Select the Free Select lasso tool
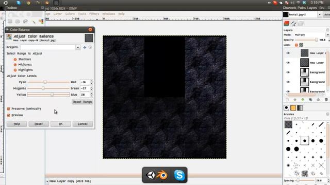The image size is (330, 185). click(x=25, y=22)
